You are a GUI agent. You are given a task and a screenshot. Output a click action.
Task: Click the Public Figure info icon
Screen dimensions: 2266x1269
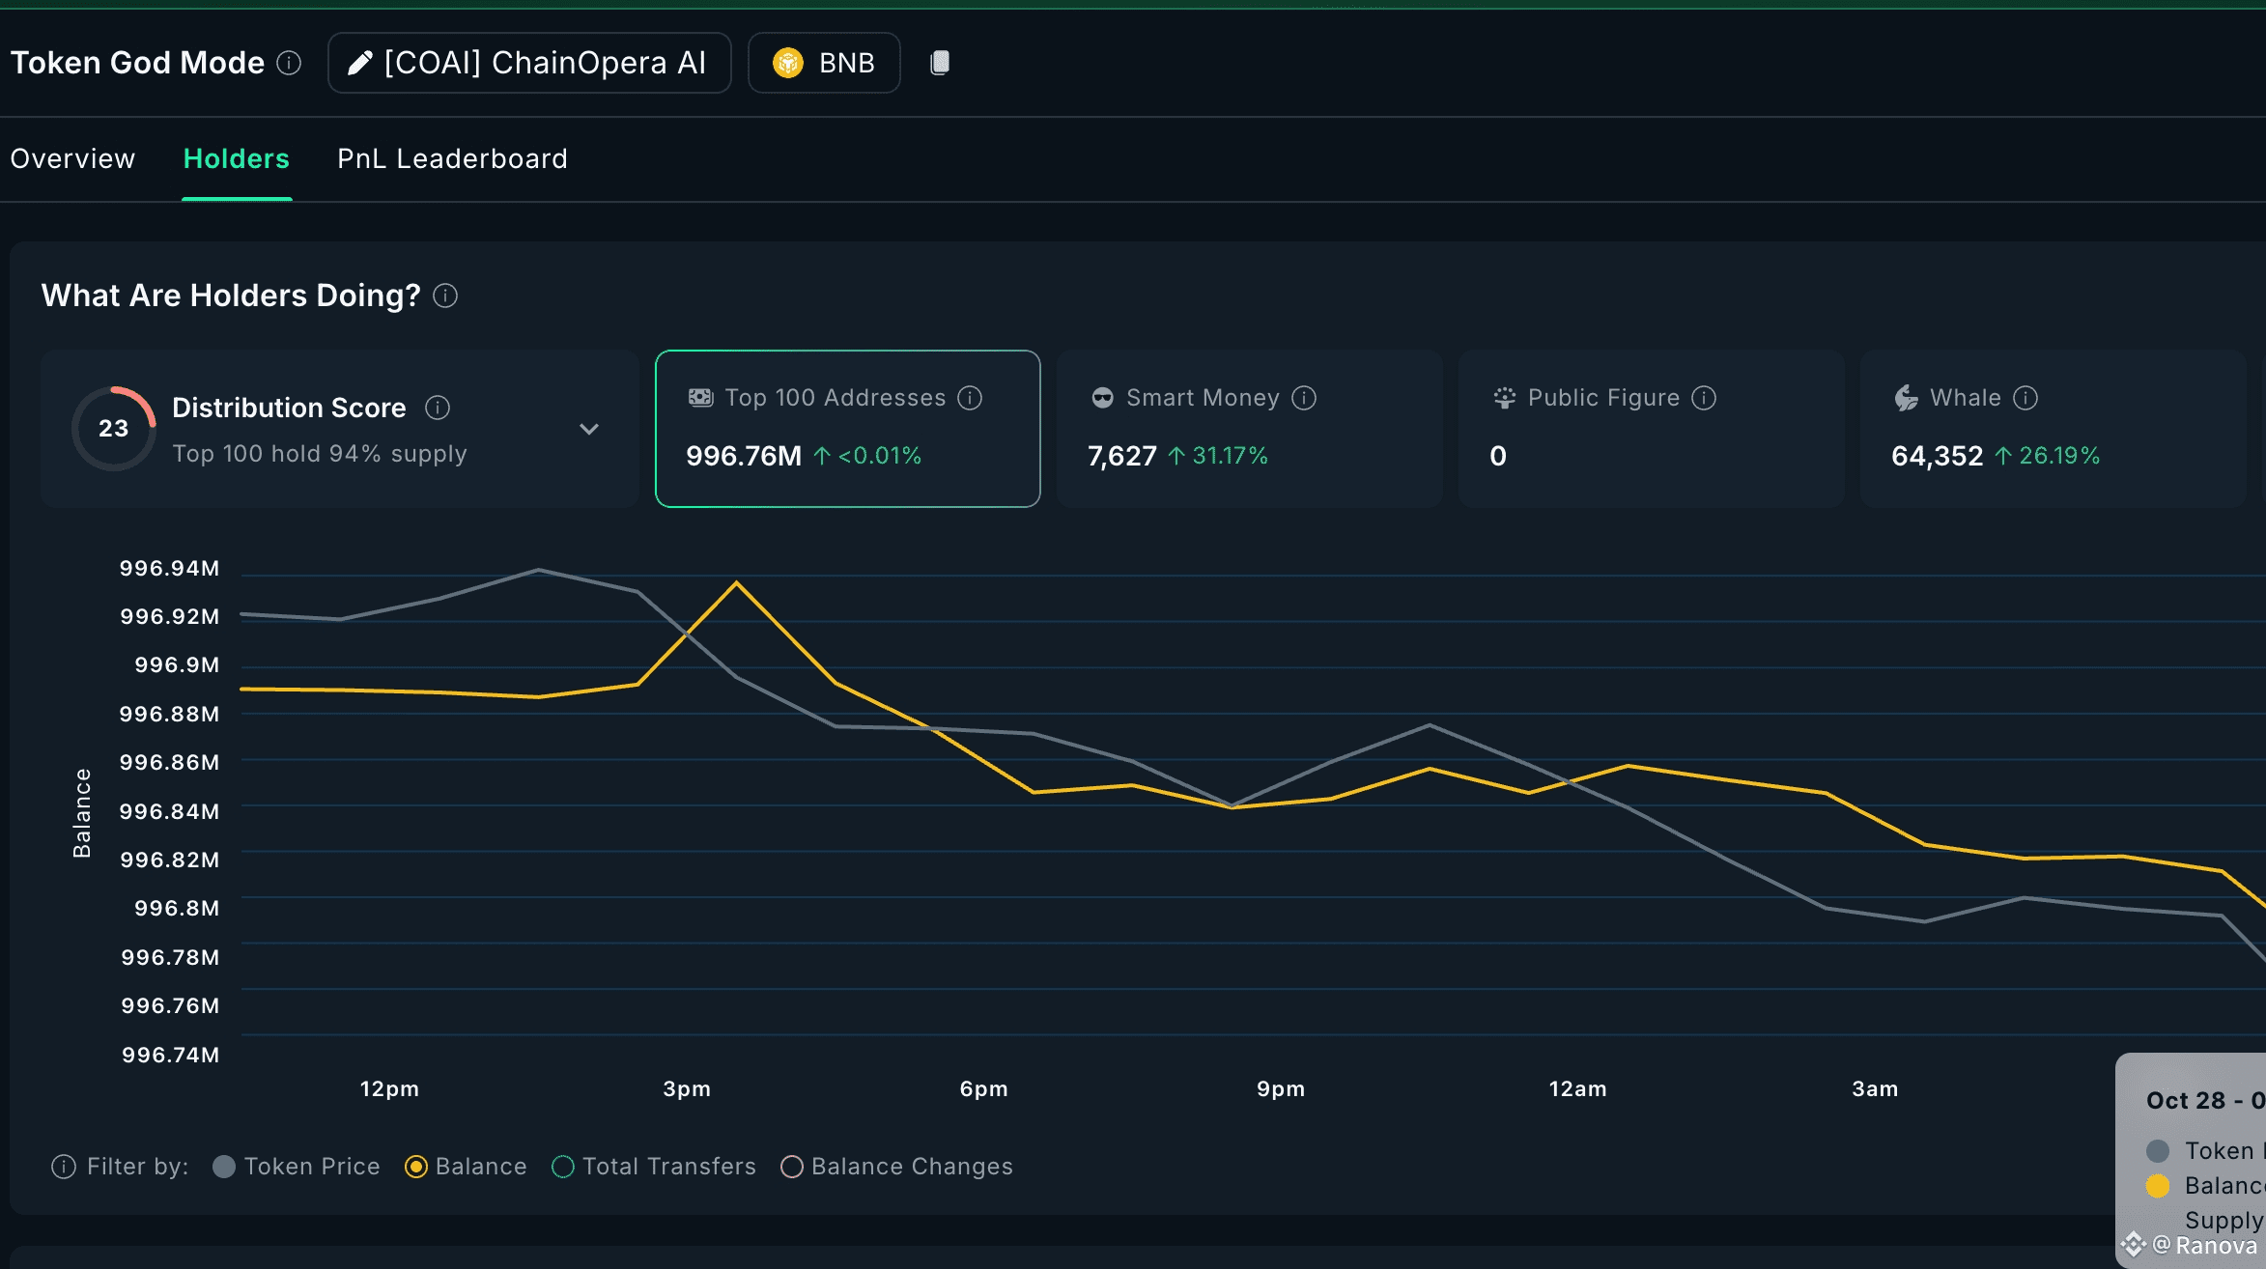click(1704, 398)
